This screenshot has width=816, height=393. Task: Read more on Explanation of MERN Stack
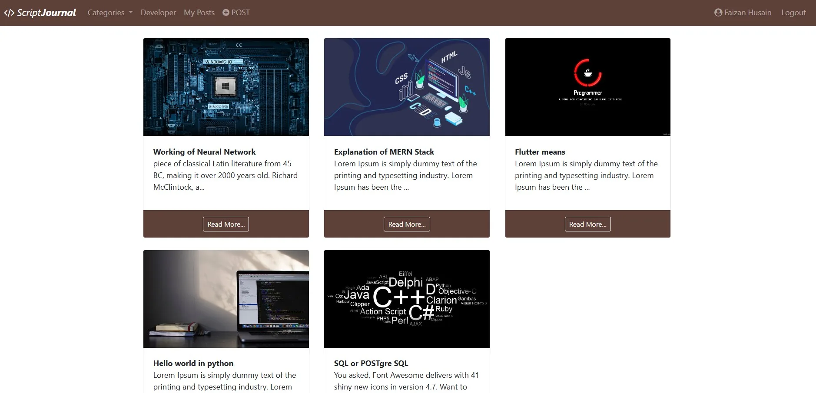[407, 224]
